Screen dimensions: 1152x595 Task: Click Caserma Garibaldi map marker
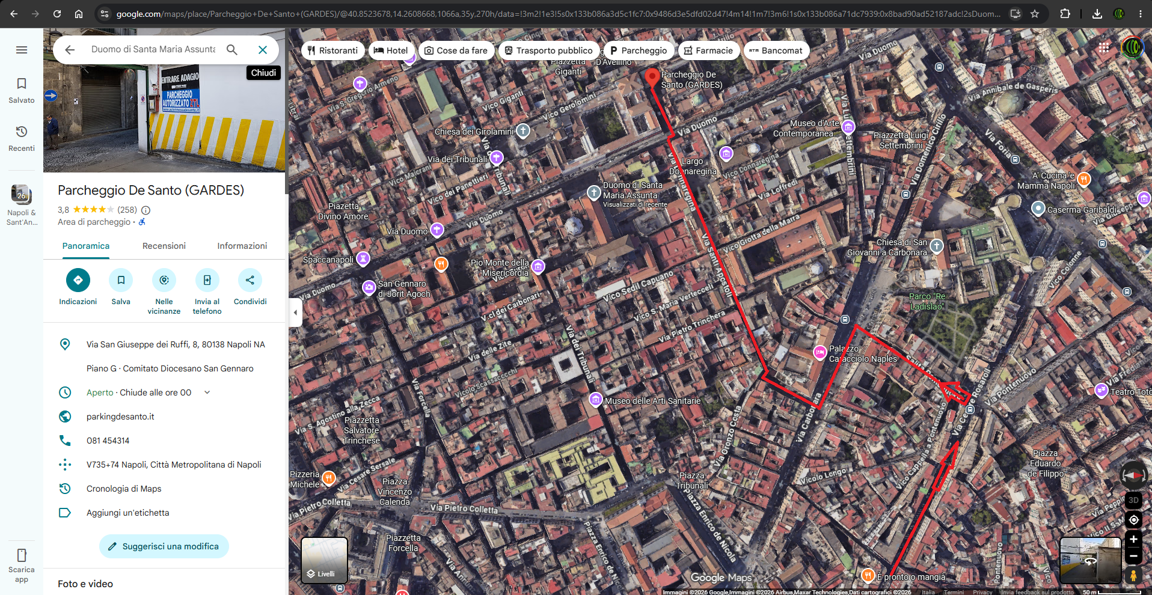click(x=1038, y=209)
